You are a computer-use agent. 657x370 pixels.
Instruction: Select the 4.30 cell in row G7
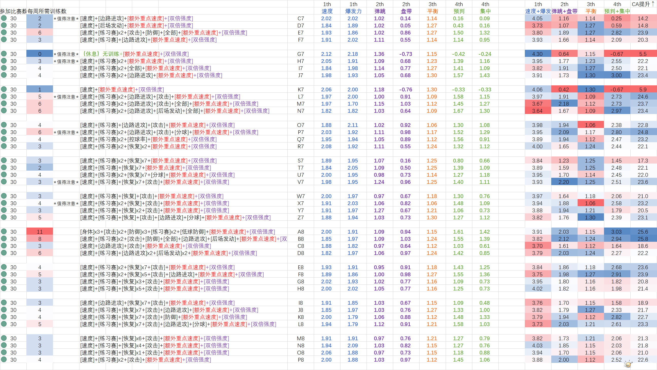537,54
